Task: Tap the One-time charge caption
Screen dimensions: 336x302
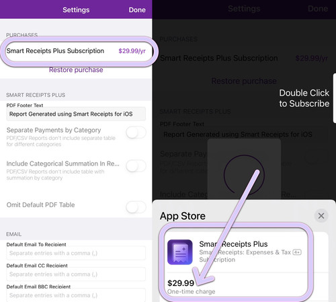Action: click(192, 292)
